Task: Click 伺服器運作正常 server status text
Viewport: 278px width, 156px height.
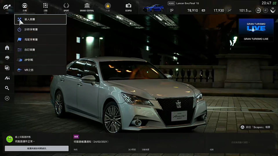Action: click(25, 142)
